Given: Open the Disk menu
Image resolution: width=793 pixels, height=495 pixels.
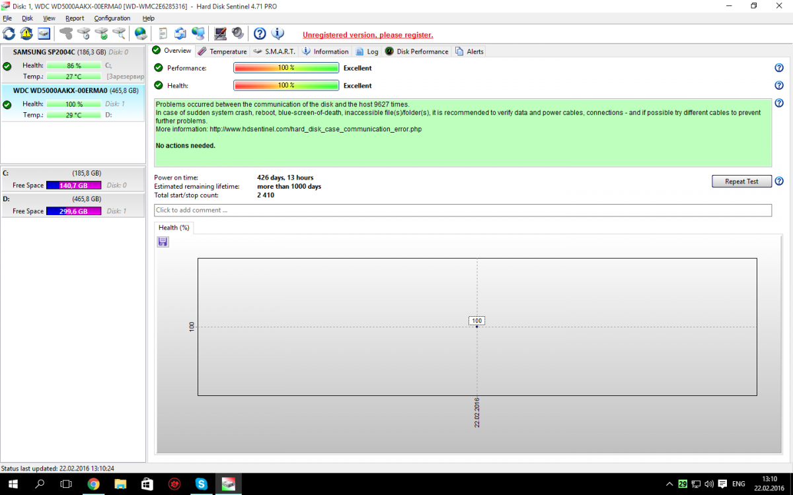Looking at the screenshot, I should click(x=27, y=18).
